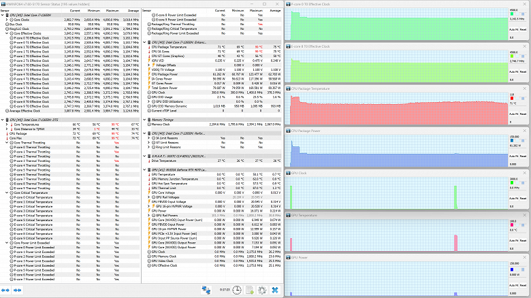Image resolution: width=531 pixels, height=298 pixels.
Task: Select the Average Effective Clock row
Action: (69, 111)
